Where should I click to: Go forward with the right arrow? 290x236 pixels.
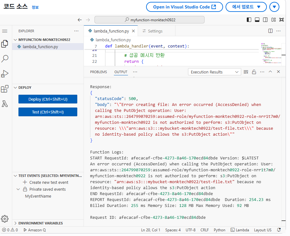[88, 20]
